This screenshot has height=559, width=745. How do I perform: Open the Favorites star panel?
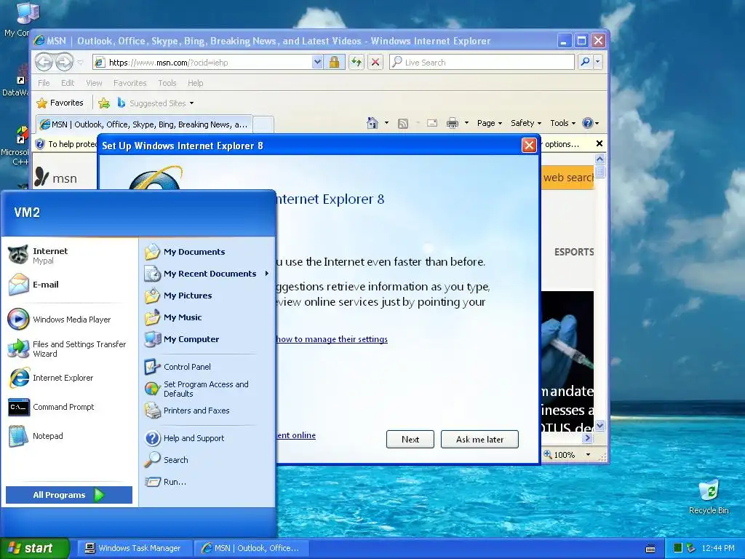tap(60, 103)
